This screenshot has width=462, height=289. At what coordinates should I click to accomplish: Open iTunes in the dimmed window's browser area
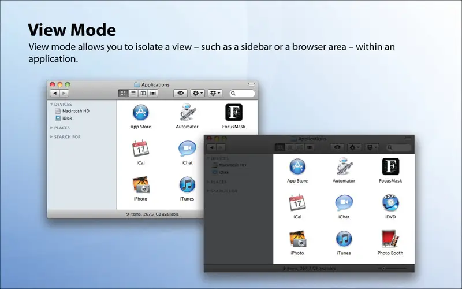click(344, 239)
